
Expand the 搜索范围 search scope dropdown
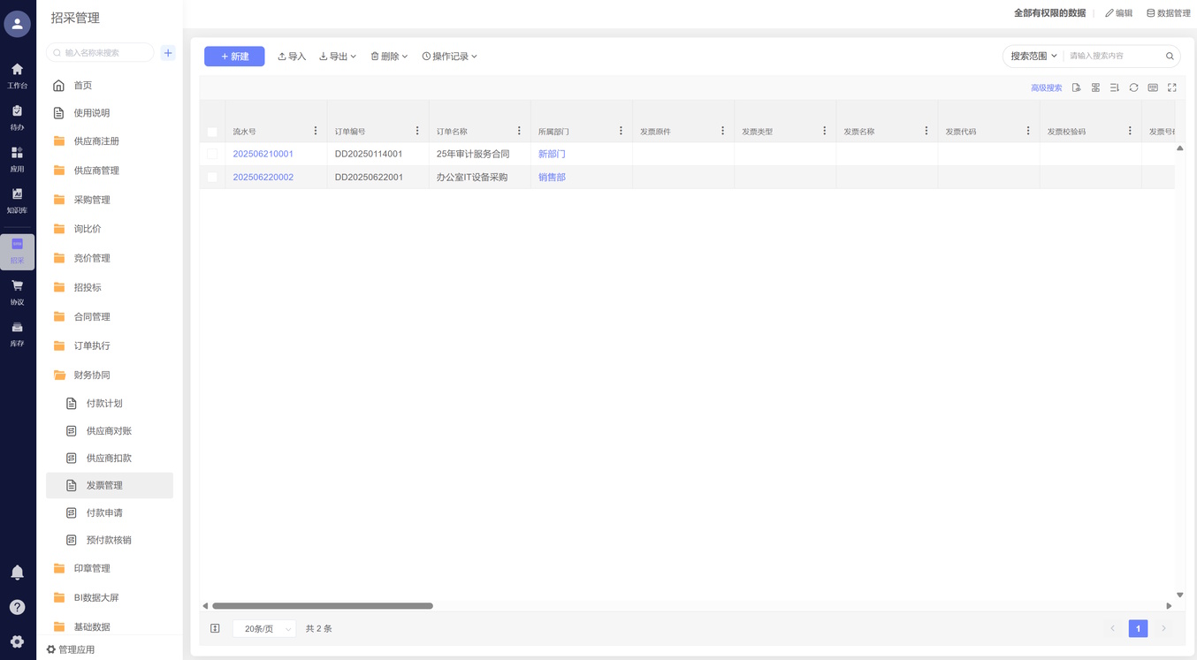[1033, 56]
